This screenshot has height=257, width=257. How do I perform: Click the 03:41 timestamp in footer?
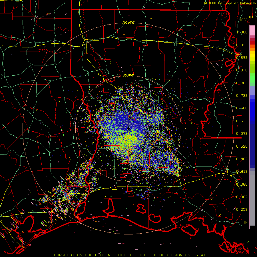(199, 255)
